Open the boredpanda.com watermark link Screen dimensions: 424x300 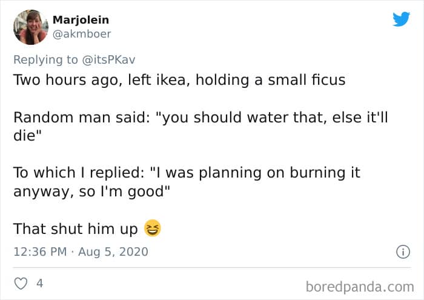(x=360, y=285)
